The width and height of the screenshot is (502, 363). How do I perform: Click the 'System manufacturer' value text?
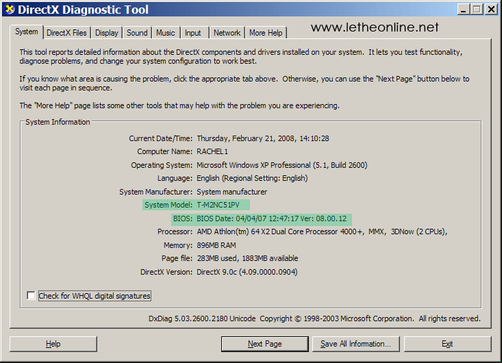pos(231,192)
